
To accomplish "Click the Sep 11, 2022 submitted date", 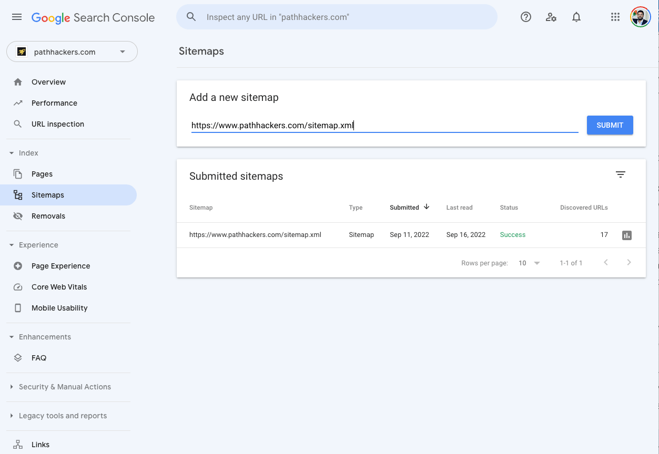I will [409, 235].
